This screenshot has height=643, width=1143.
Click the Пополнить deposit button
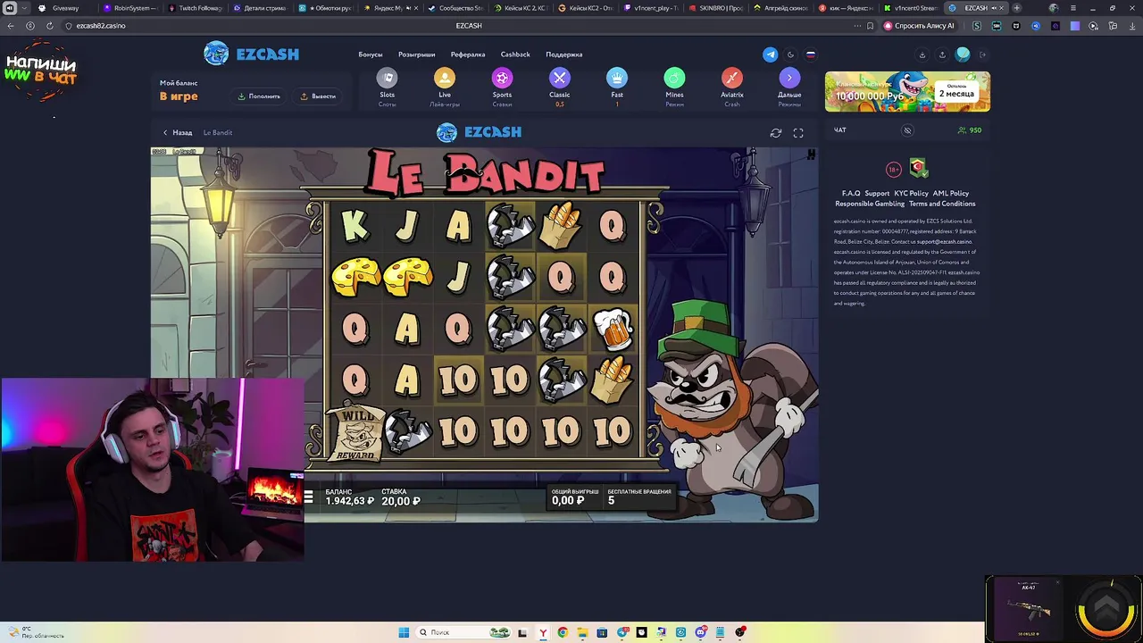tap(259, 96)
